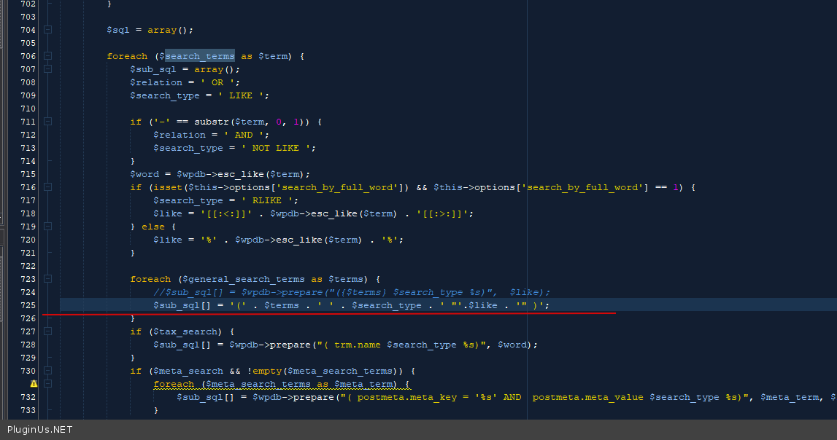Fold the if block at line 711
Image resolution: width=837 pixels, height=440 pixels.
tap(48, 122)
